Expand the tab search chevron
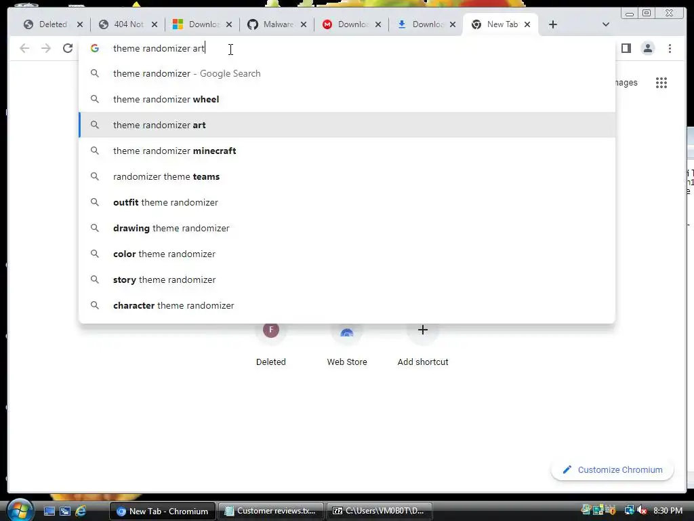694x521 pixels. point(606,24)
